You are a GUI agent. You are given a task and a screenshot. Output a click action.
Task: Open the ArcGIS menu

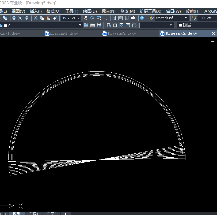coord(211,11)
